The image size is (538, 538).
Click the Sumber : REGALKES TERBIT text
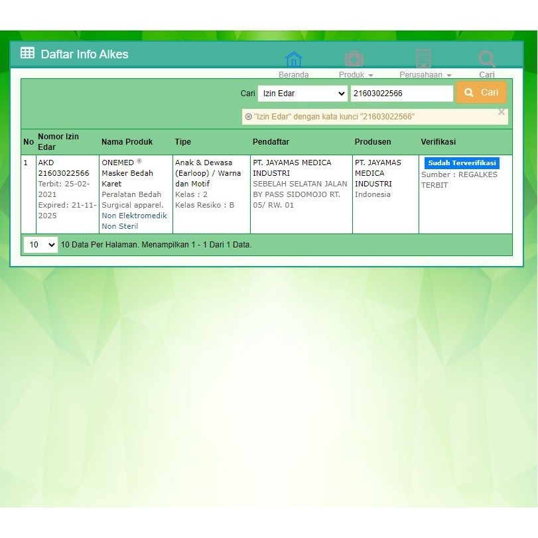[x=459, y=180]
